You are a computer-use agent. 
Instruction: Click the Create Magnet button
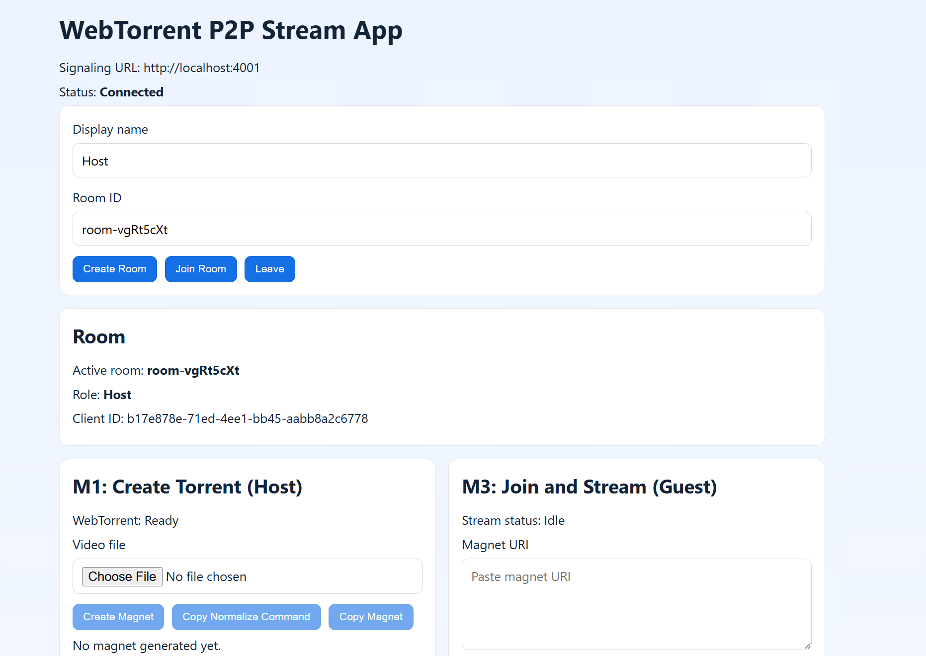coord(118,617)
